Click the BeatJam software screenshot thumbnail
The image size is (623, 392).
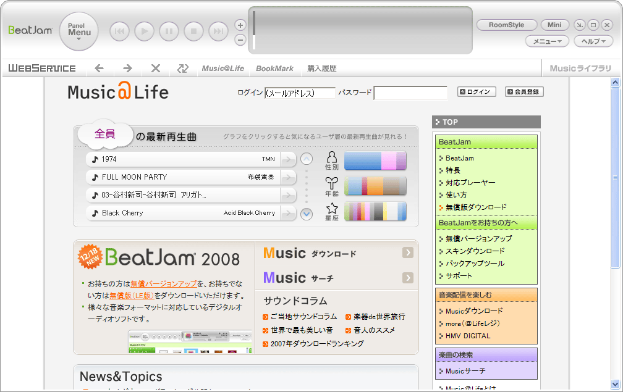click(x=190, y=342)
